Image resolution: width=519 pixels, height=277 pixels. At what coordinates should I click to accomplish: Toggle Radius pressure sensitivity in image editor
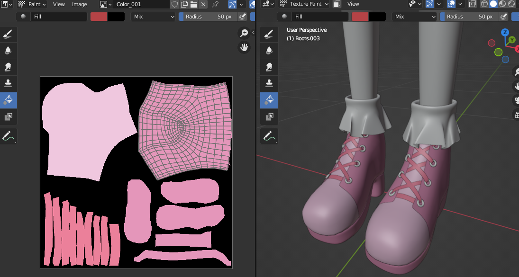[x=243, y=17]
